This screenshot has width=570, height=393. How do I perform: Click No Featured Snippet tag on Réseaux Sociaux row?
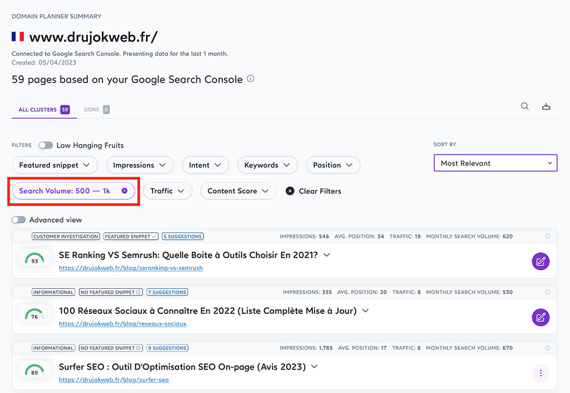(111, 292)
